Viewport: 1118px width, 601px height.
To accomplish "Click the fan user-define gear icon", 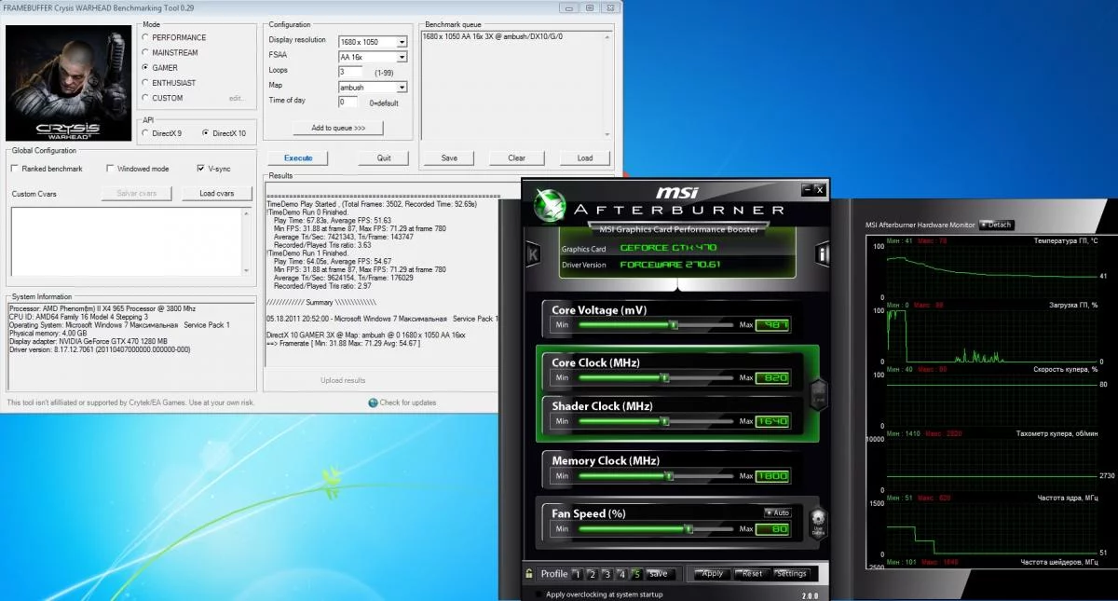I will click(818, 519).
